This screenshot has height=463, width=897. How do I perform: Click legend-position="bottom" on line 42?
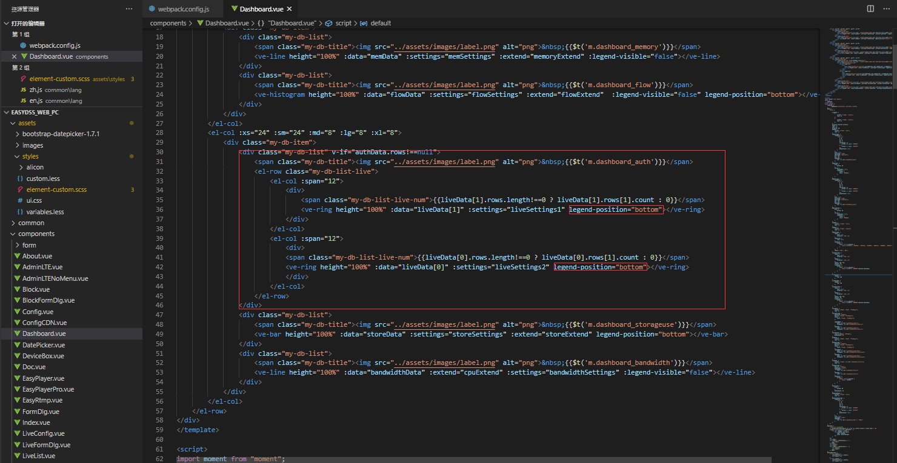[600, 267]
